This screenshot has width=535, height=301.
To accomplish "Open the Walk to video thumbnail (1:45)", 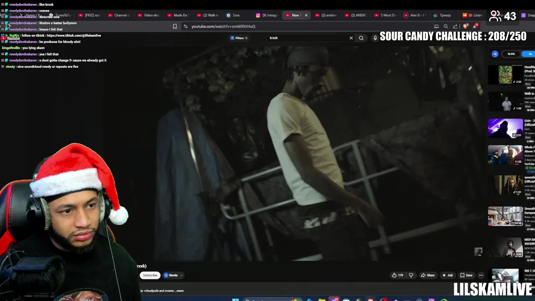I will tap(505, 101).
